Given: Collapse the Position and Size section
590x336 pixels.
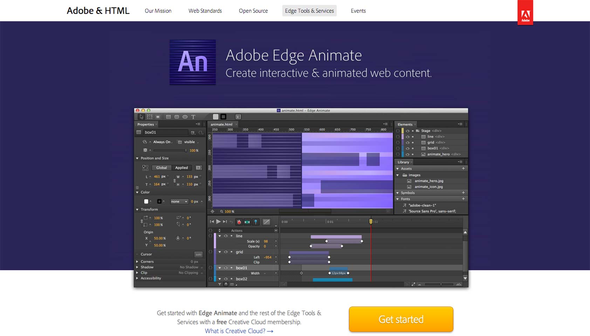Looking at the screenshot, I should coord(137,158).
